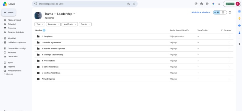Image resolution: width=242 pixels, height=111 pixels.
Task: Select the 3. Strategic Decisions Log folder
Action: click(134, 55)
